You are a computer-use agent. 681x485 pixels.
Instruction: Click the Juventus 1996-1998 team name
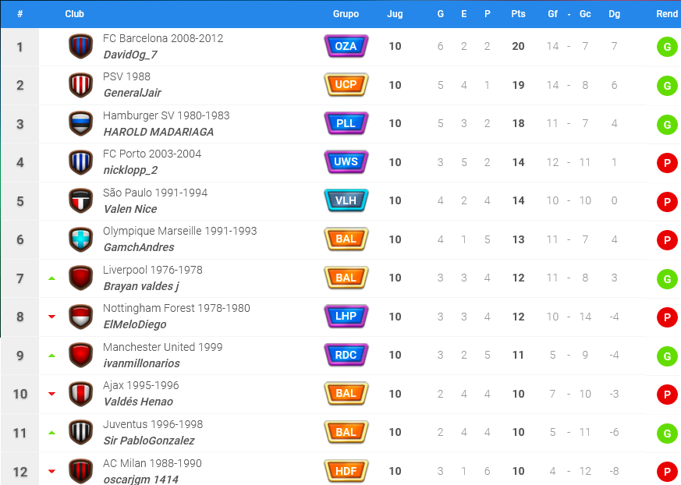tap(153, 424)
